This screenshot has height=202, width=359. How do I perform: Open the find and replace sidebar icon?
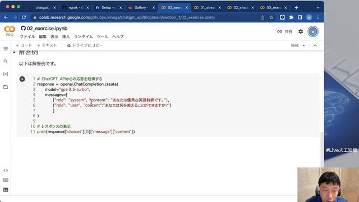tap(6, 61)
